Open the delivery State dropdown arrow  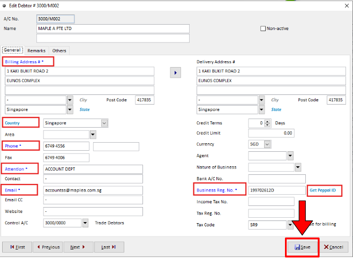pos(261,109)
